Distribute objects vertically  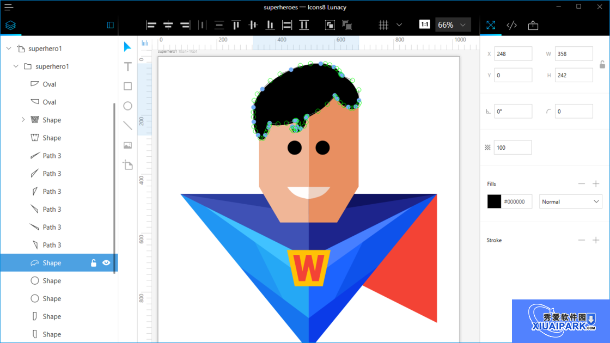pos(219,25)
